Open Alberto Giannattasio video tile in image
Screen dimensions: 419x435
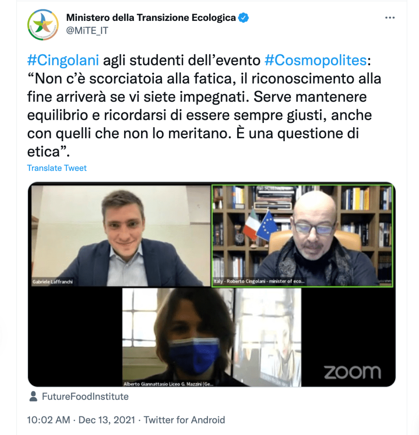[212, 337]
